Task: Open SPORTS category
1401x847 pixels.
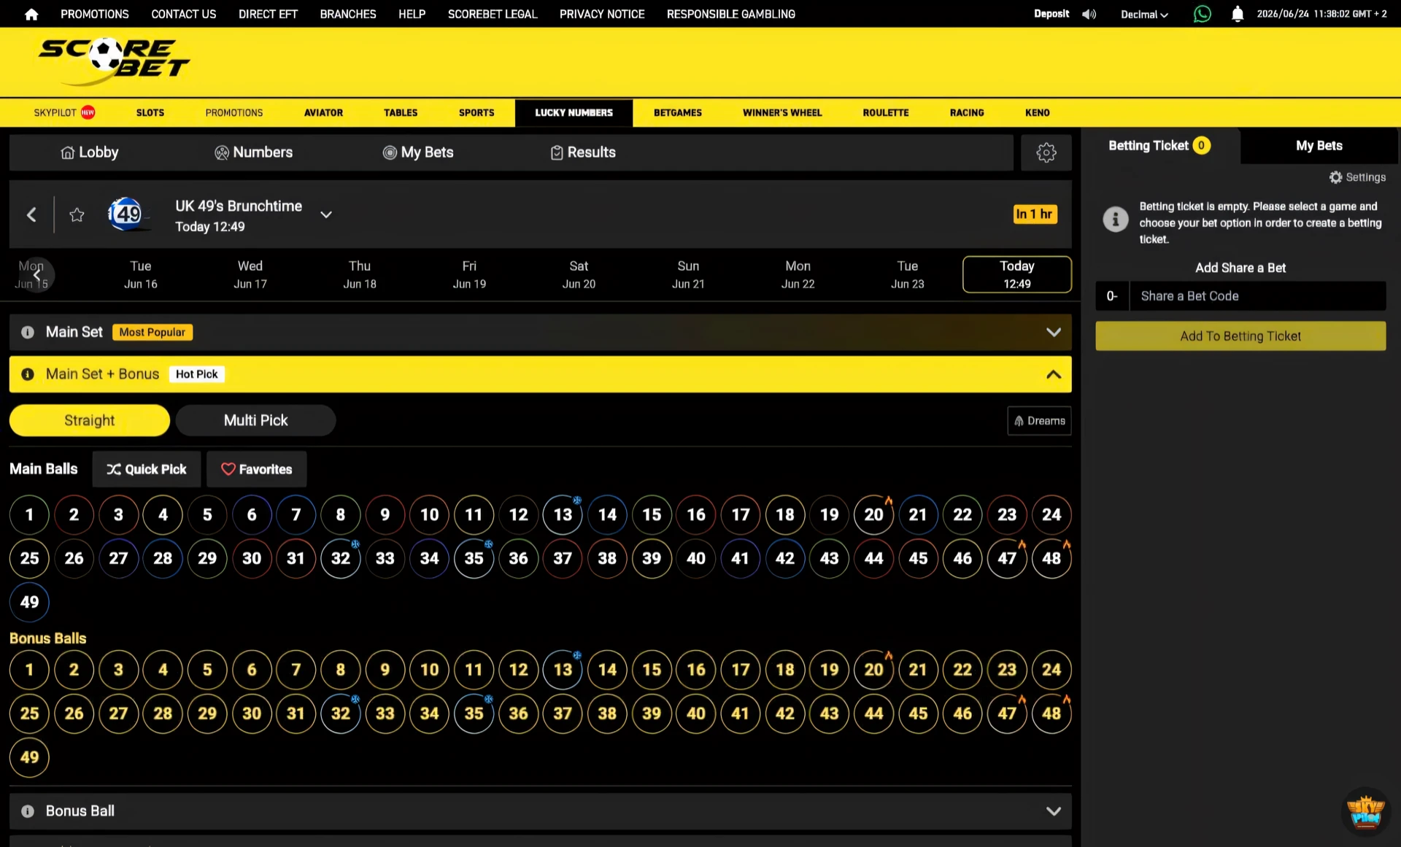Action: click(476, 112)
